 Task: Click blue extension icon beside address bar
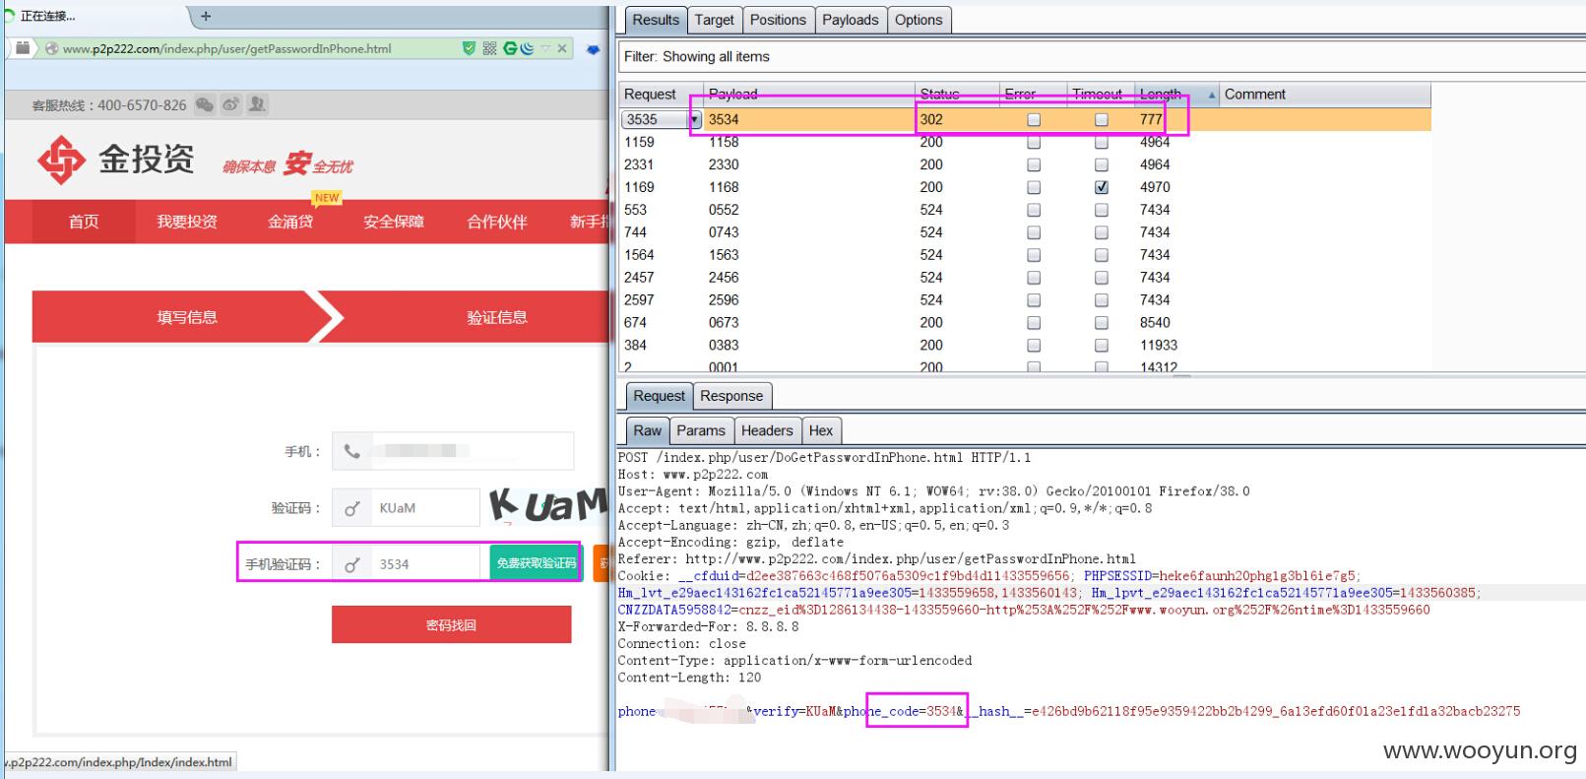click(593, 49)
